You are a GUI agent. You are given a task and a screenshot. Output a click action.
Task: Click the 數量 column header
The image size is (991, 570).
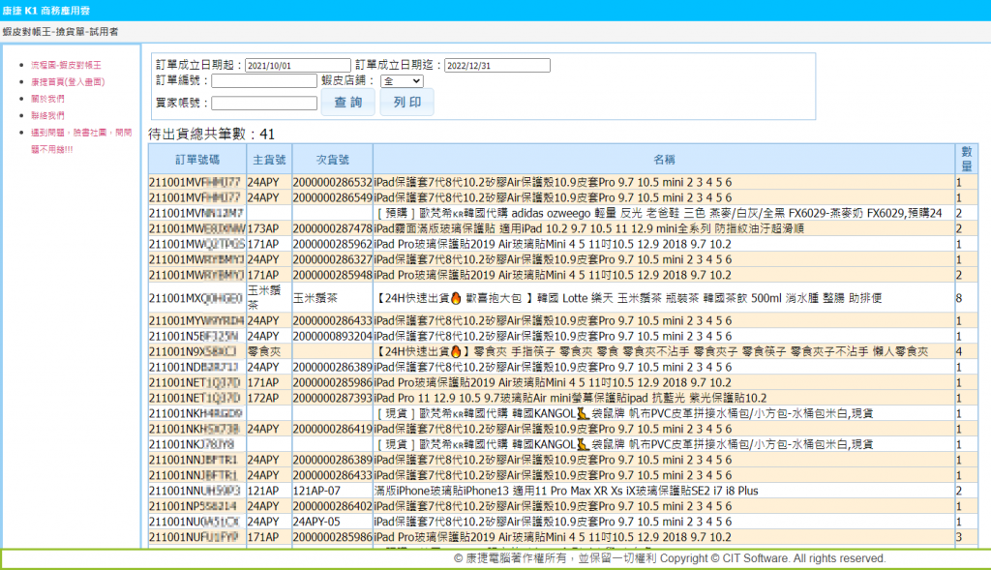pos(966,159)
